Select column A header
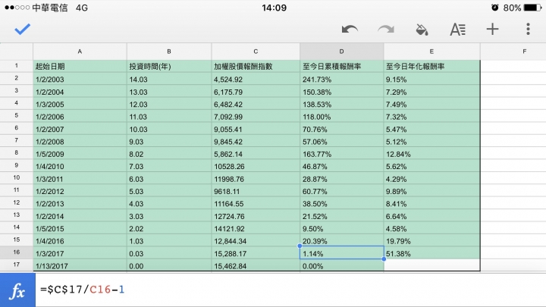The width and height of the screenshot is (546, 307). pyautogui.click(x=80, y=52)
